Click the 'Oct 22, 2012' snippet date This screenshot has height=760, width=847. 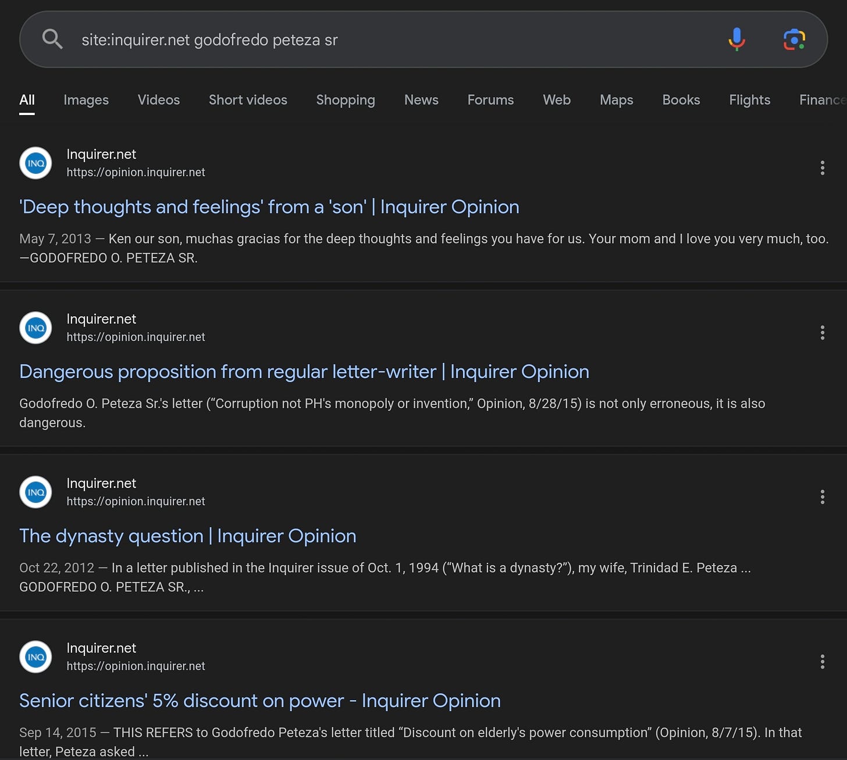click(56, 568)
